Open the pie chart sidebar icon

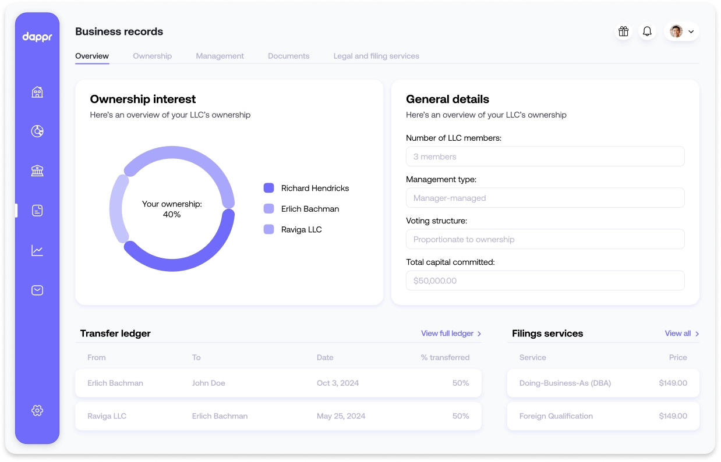coord(37,132)
